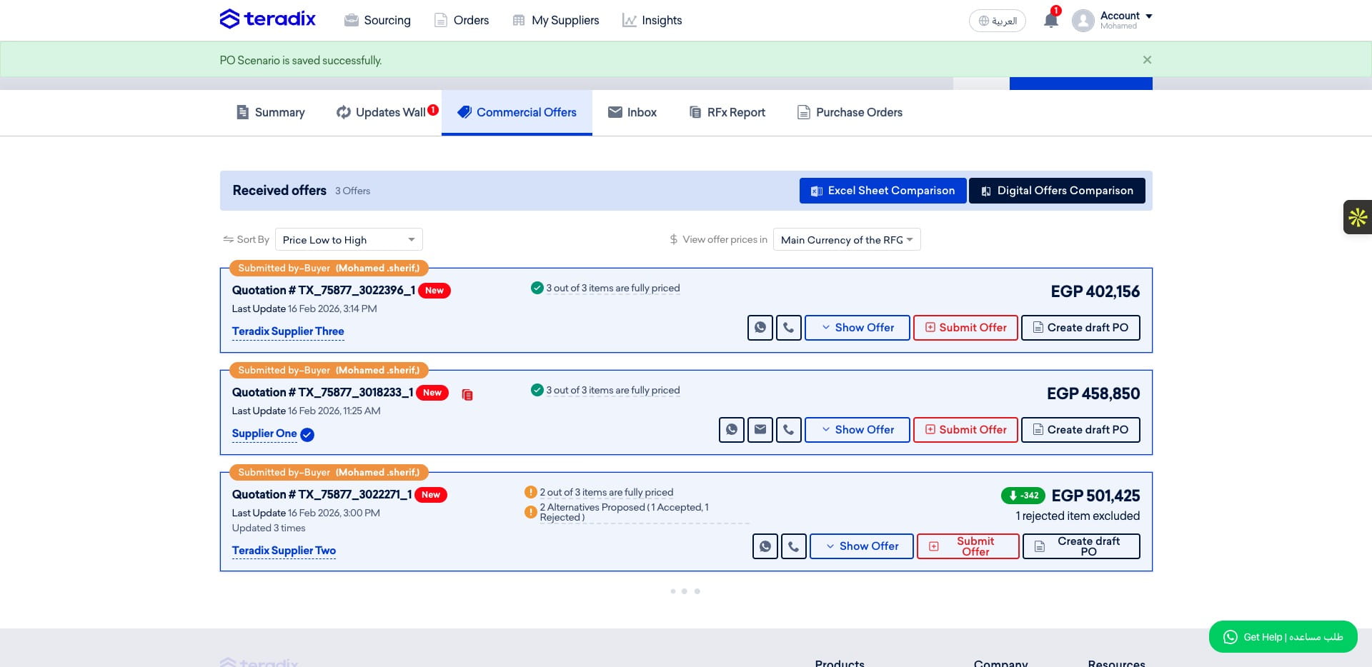Call Supplier One
Image resolution: width=1372 pixels, height=667 pixels.
789,430
